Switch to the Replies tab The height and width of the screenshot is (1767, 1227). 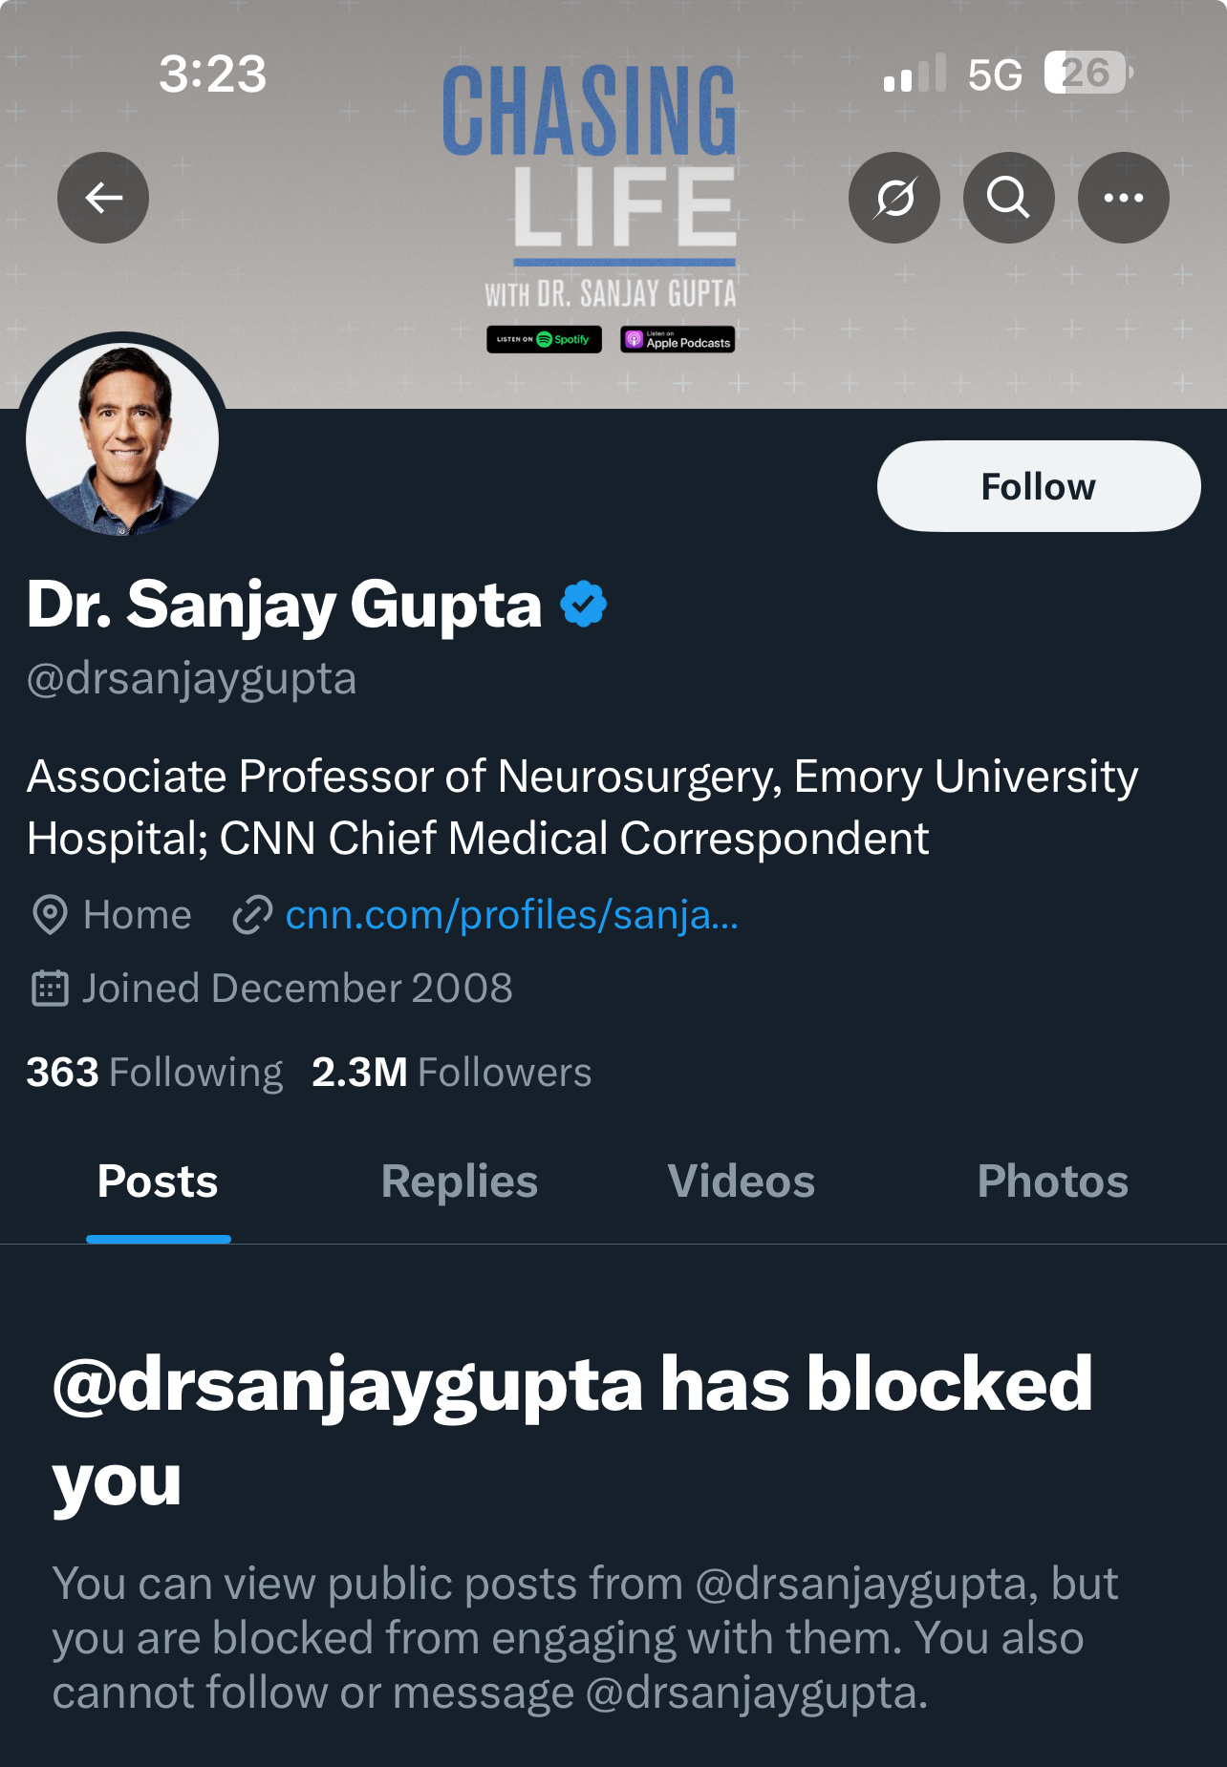(459, 1182)
